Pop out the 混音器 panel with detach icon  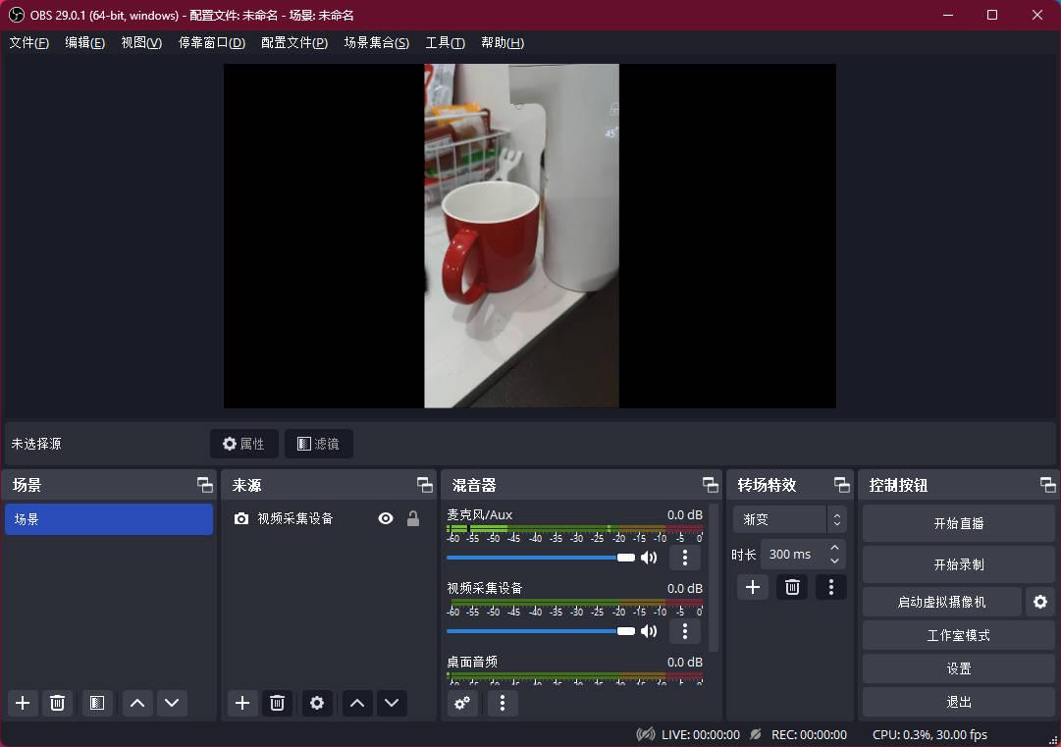(x=710, y=483)
